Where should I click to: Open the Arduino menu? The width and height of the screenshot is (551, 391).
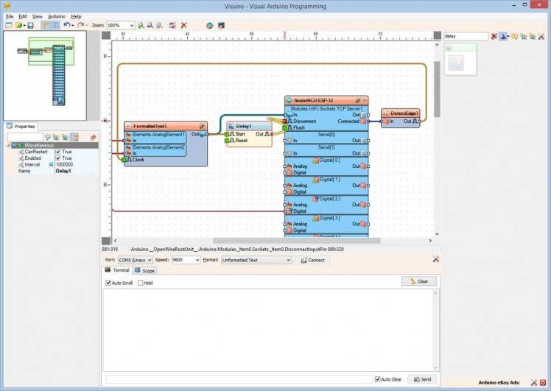[57, 15]
